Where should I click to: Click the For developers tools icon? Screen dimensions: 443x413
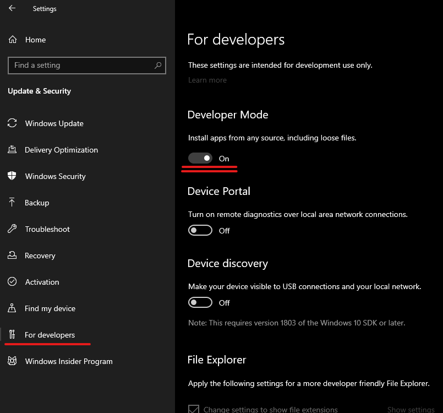point(12,334)
